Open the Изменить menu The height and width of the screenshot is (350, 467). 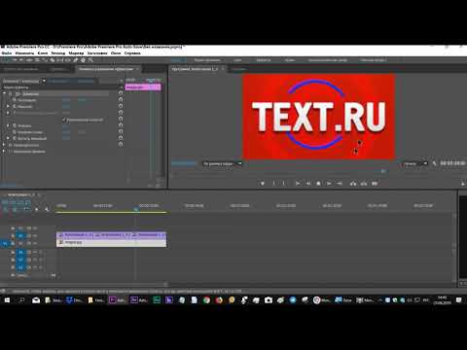point(24,53)
